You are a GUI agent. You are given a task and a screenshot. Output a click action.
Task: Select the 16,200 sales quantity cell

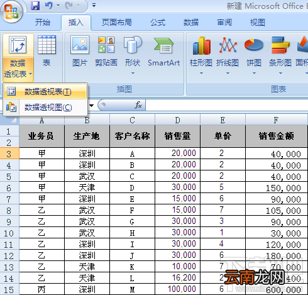[x=177, y=278]
